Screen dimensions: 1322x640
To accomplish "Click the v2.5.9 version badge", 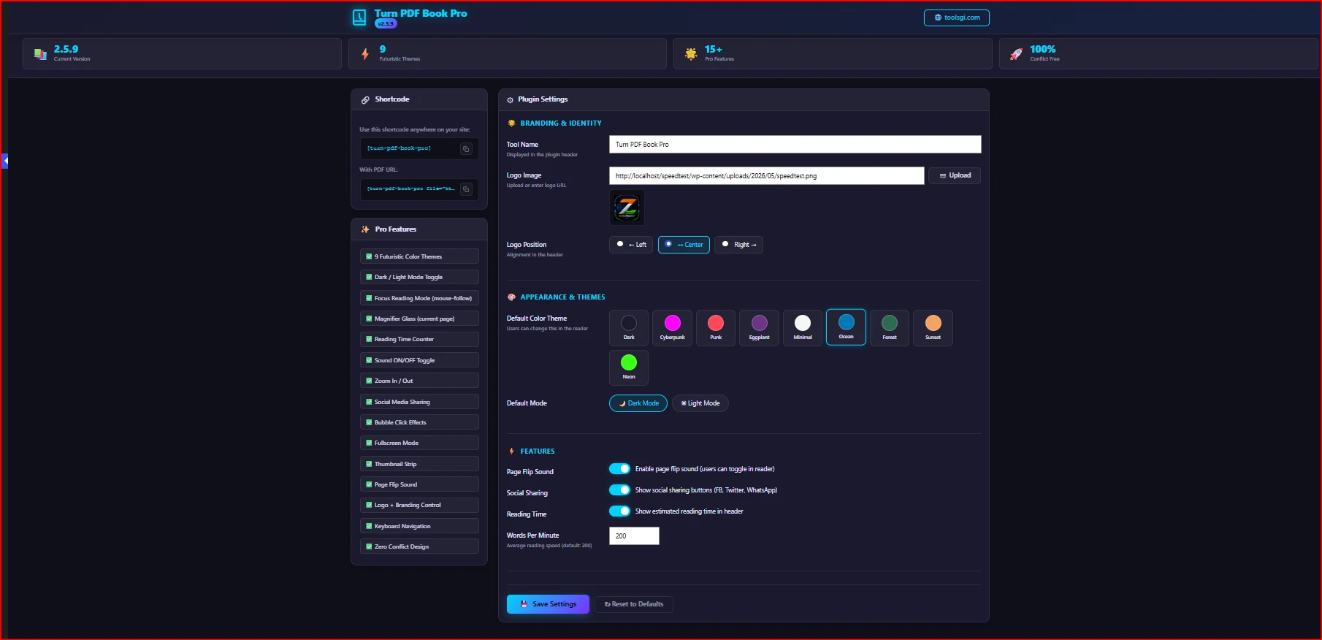I will pos(386,24).
